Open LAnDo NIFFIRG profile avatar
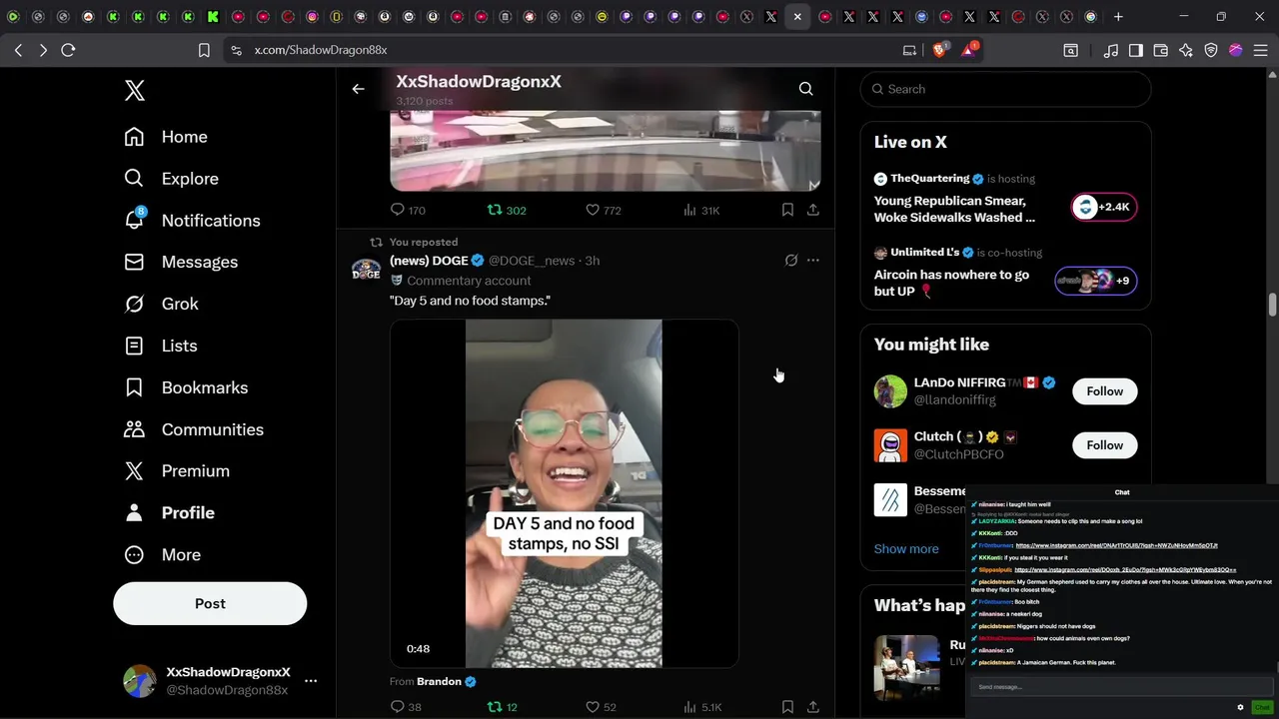 pos(890,391)
